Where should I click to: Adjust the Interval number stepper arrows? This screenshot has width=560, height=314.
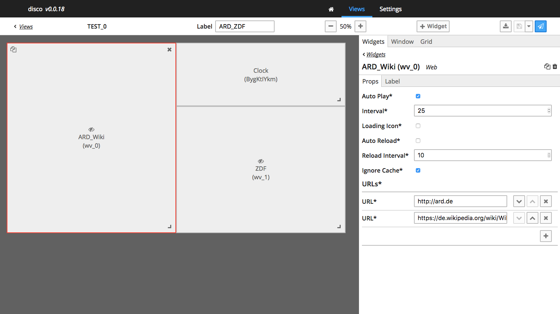549,111
